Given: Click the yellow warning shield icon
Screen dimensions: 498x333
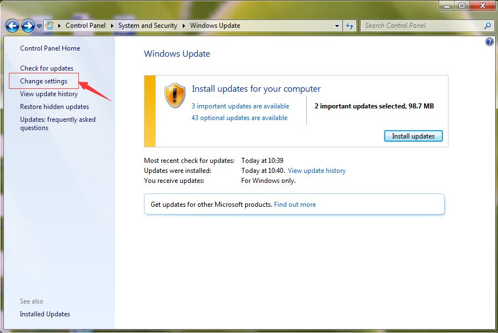Looking at the screenshot, I should tap(175, 95).
